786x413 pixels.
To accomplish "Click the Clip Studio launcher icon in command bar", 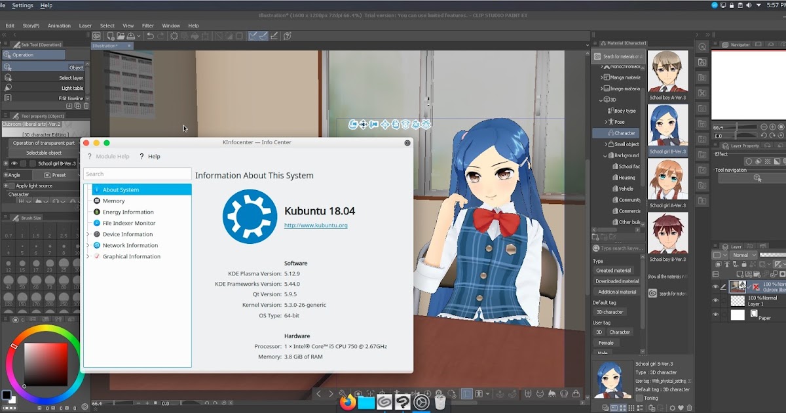I will (x=97, y=36).
